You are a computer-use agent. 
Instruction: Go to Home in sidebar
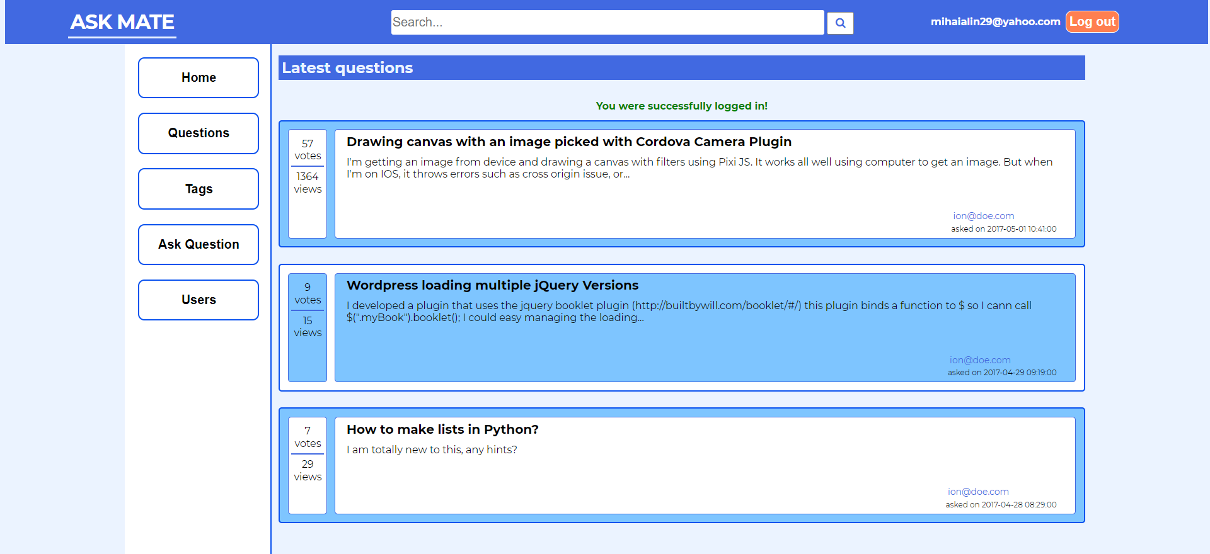point(199,77)
